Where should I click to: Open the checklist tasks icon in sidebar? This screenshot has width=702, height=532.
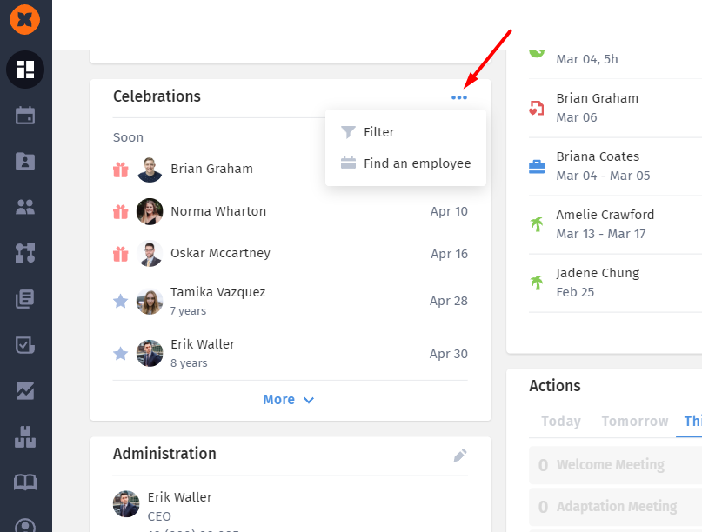click(x=25, y=345)
